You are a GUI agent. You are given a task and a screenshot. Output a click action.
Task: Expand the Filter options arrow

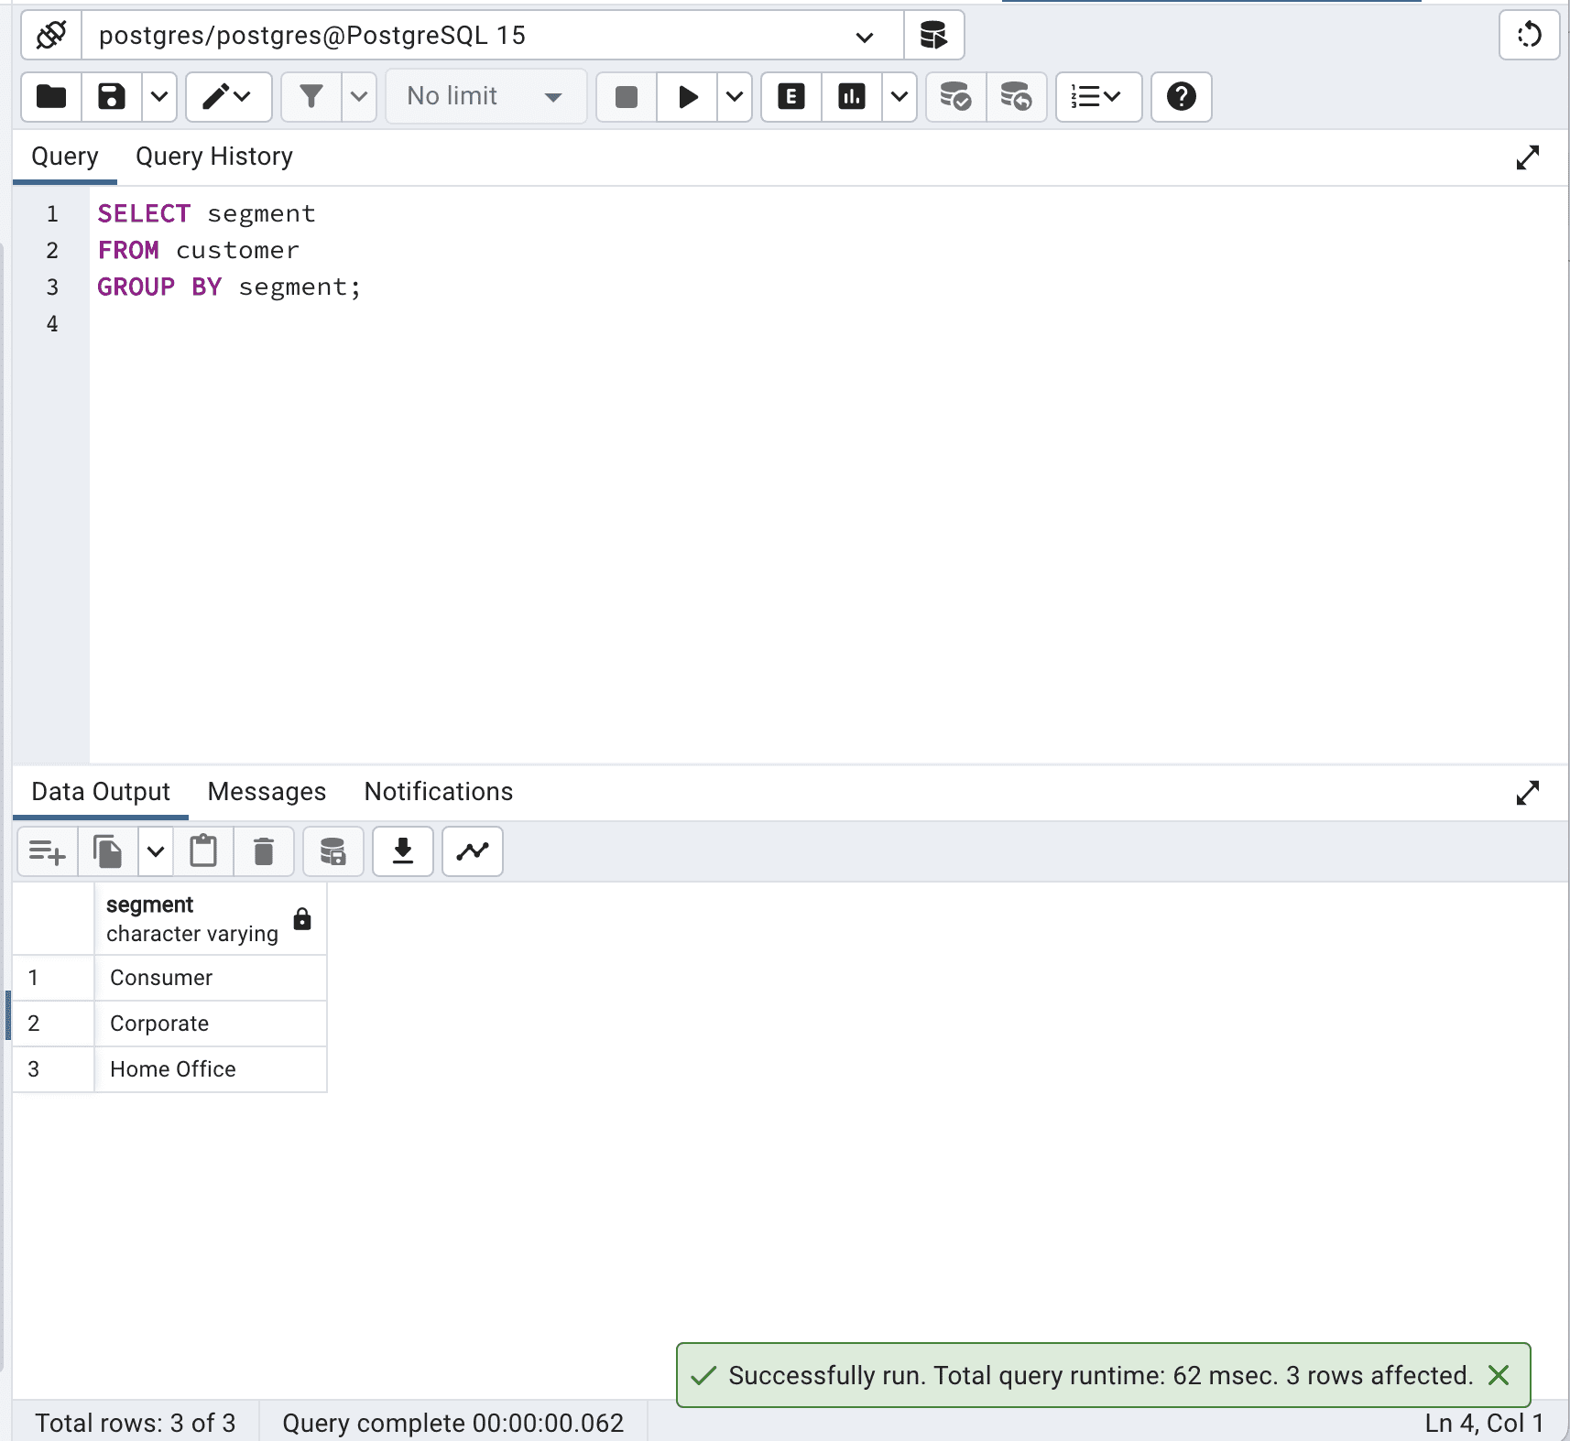click(x=359, y=96)
